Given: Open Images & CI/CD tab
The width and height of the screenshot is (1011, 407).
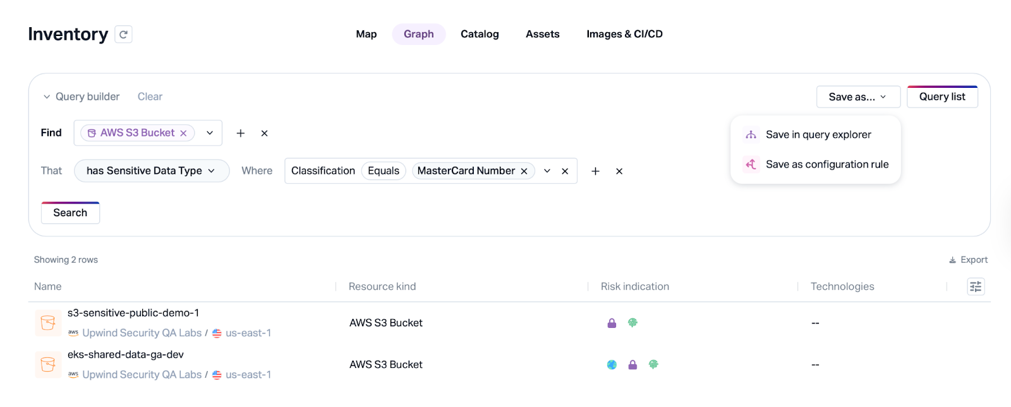Looking at the screenshot, I should pyautogui.click(x=624, y=34).
